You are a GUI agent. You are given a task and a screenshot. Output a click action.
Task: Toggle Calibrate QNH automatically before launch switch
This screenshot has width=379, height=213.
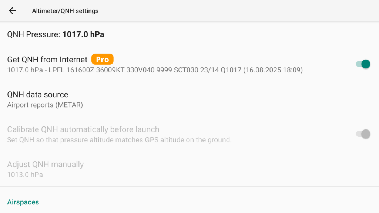click(363, 134)
